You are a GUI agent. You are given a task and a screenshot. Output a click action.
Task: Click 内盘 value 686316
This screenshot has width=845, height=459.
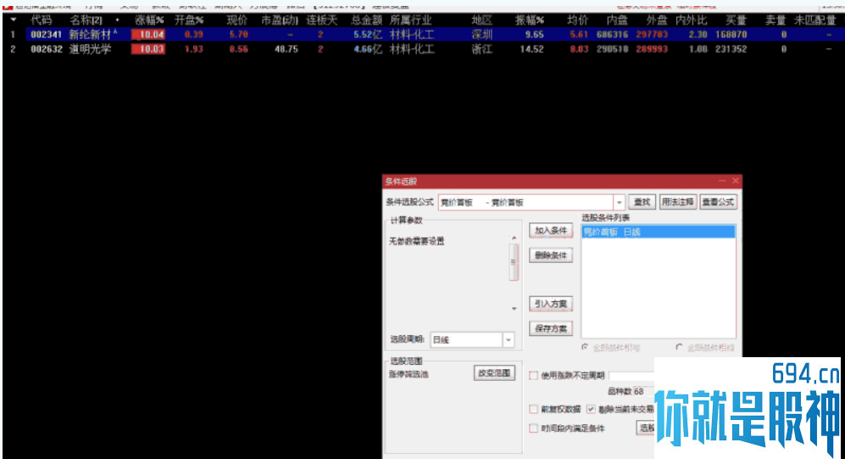tap(612, 35)
